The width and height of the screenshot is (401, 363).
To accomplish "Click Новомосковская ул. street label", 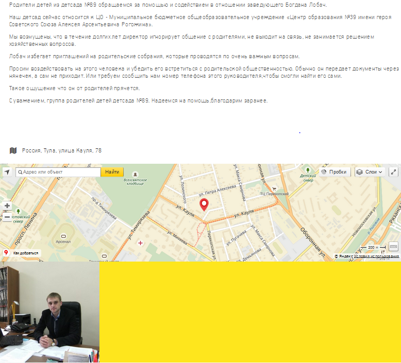I will point(364,221).
